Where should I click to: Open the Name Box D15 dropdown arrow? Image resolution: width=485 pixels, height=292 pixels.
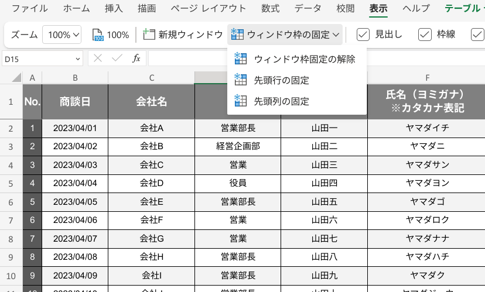point(78,59)
